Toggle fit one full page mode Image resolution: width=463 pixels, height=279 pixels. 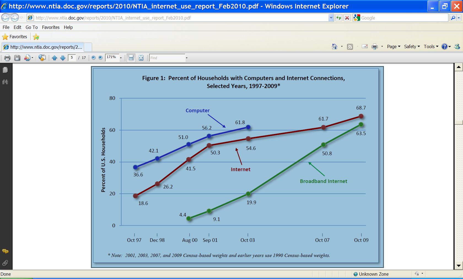(x=141, y=58)
